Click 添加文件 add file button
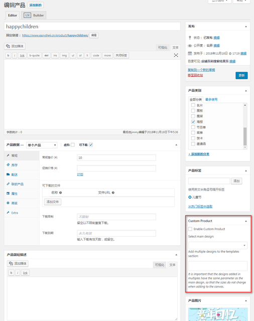254x321 pixels. point(53,202)
